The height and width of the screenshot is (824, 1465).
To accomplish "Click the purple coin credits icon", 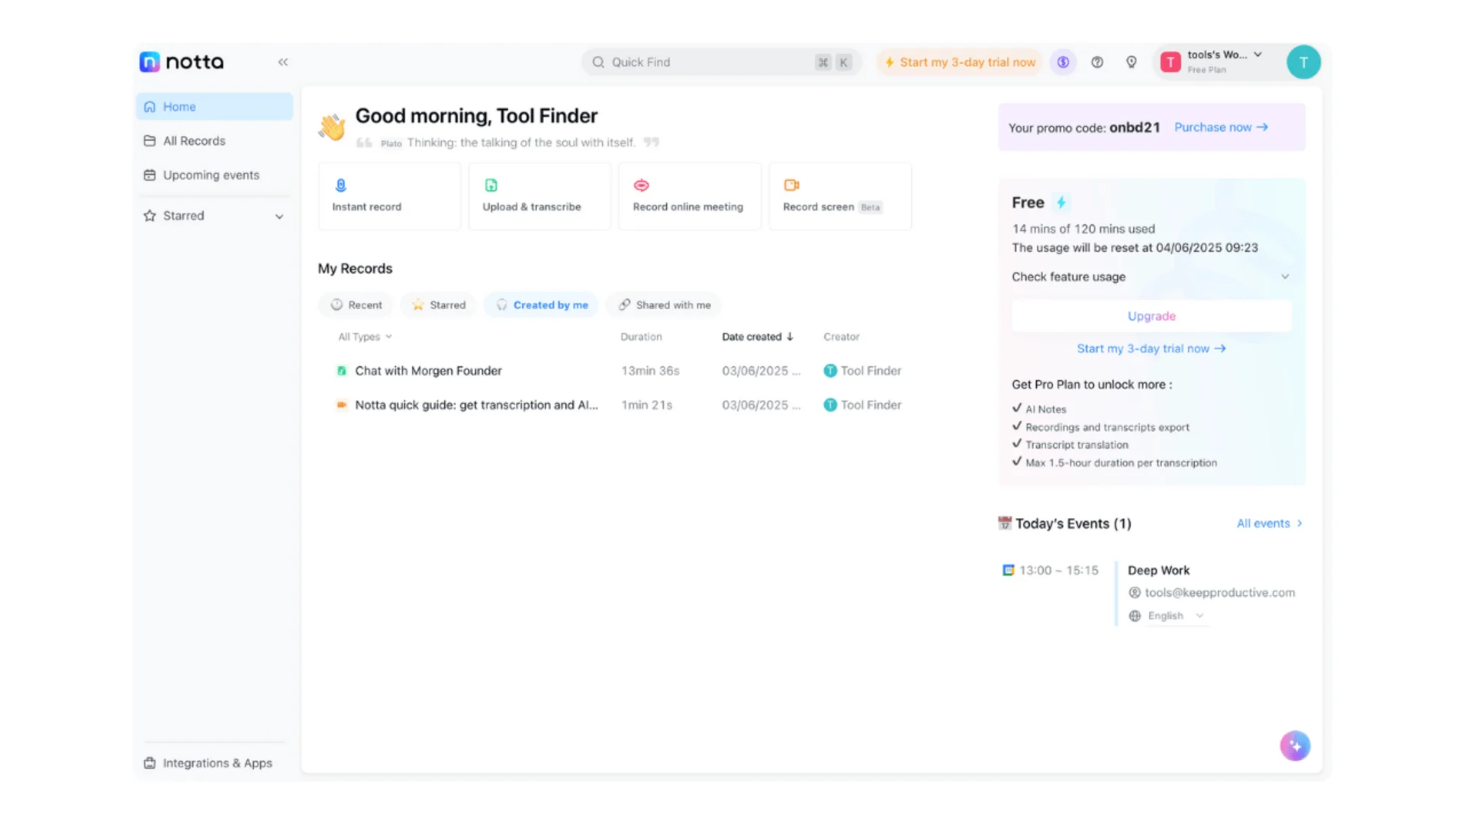I will pos(1063,63).
